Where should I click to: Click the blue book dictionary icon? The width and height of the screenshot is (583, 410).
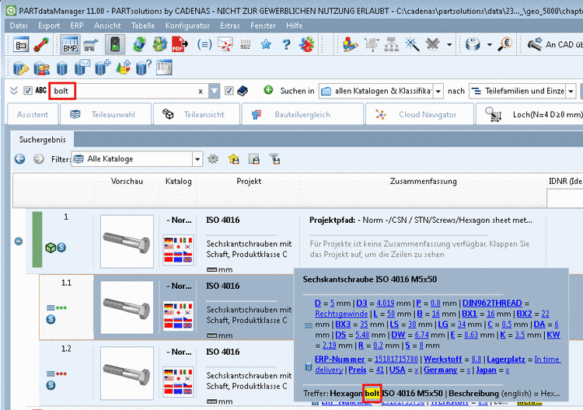(x=243, y=91)
